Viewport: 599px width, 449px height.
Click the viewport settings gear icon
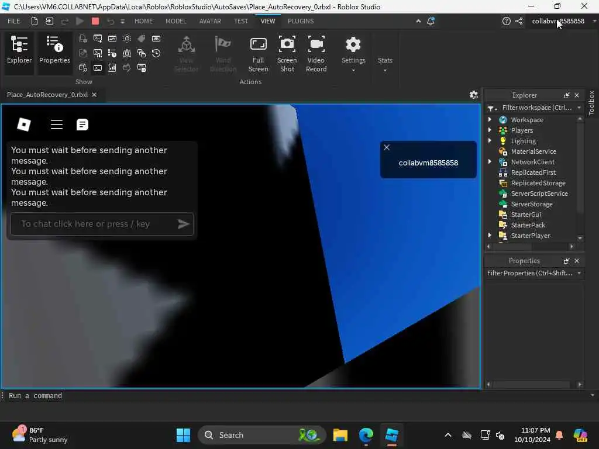pos(474,95)
